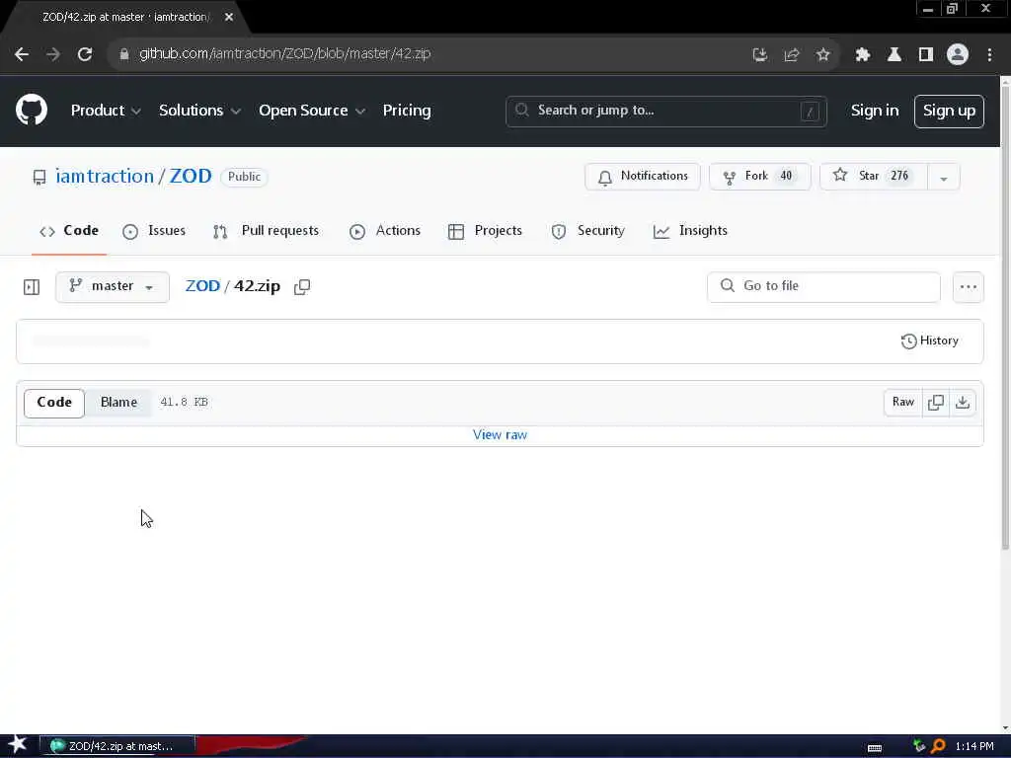Screen dimensions: 1011x758
Task: Open the Insights tab
Action: click(x=690, y=231)
